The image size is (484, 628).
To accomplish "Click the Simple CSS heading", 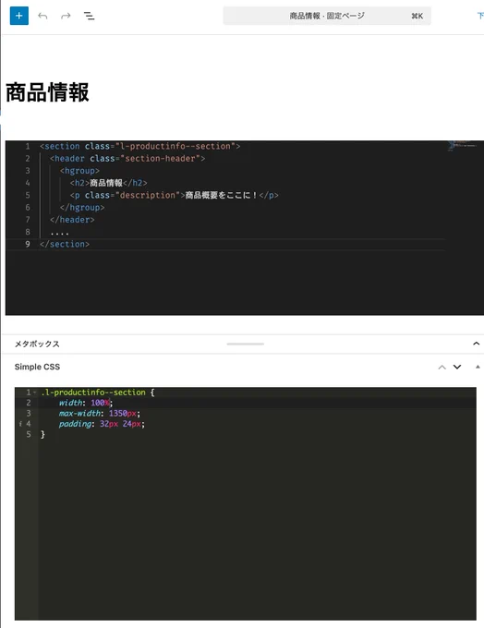I will [x=37, y=367].
